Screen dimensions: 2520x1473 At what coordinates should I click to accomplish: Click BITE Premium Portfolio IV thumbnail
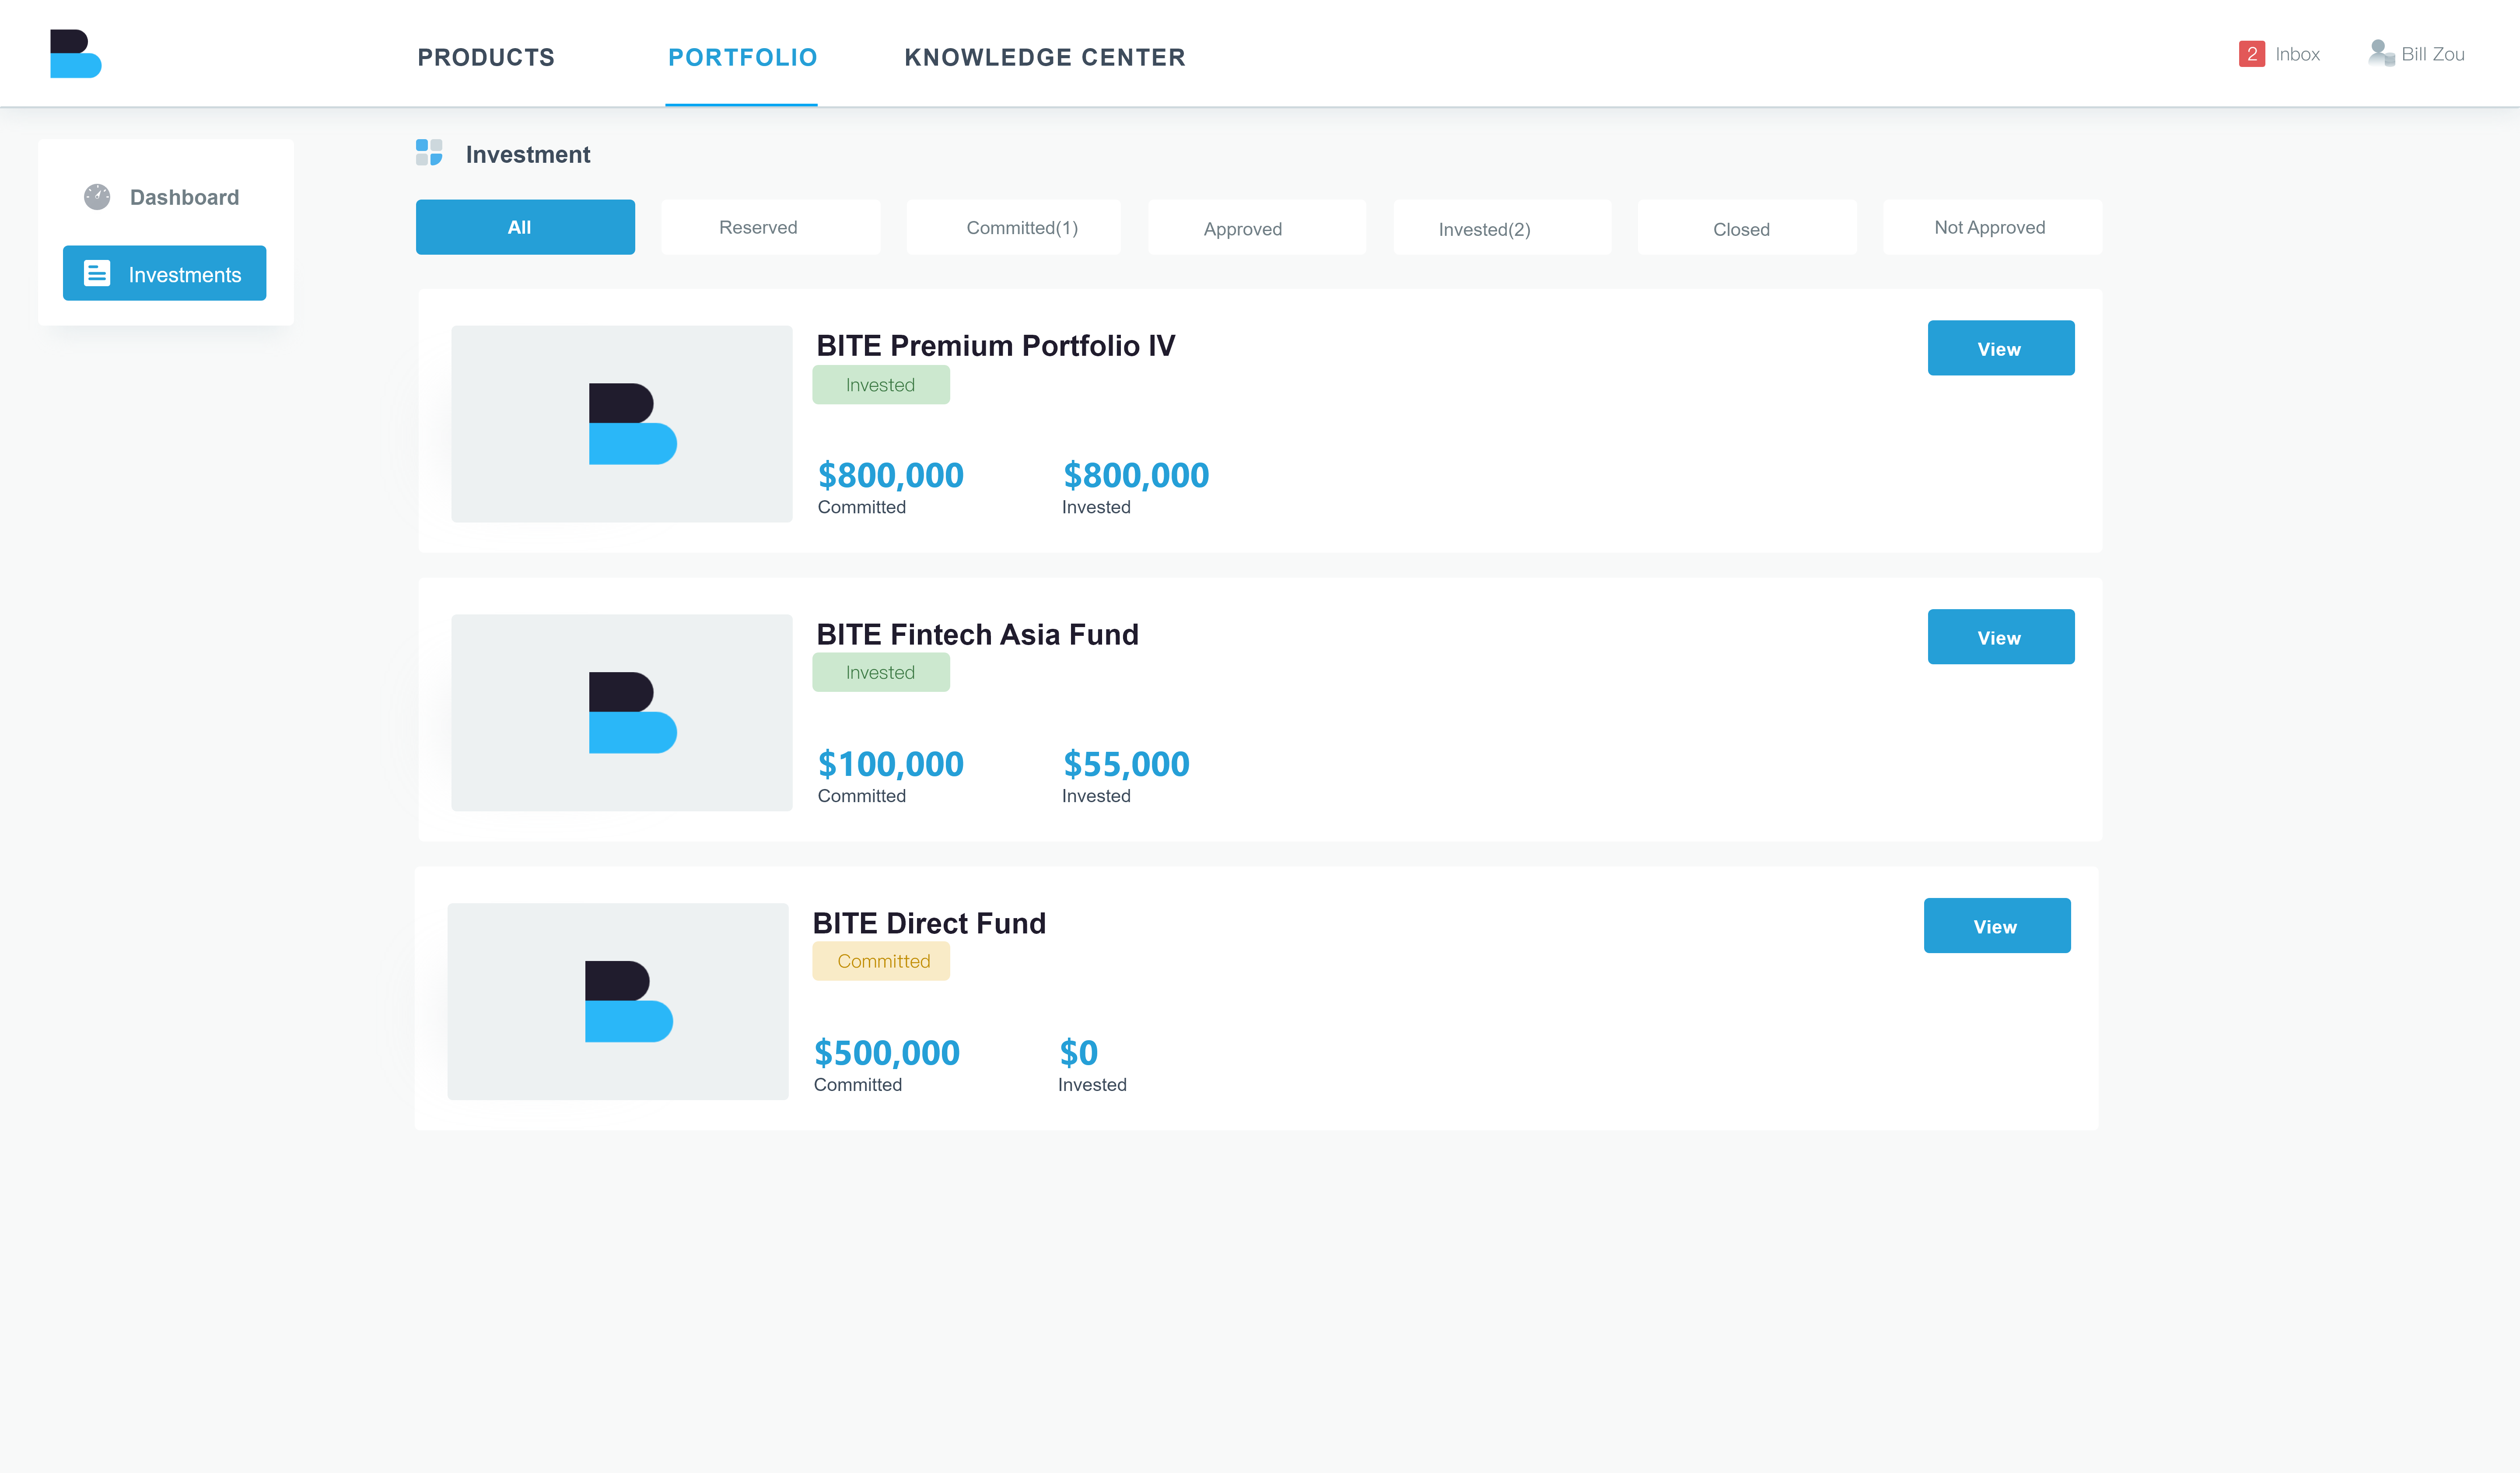coord(622,424)
